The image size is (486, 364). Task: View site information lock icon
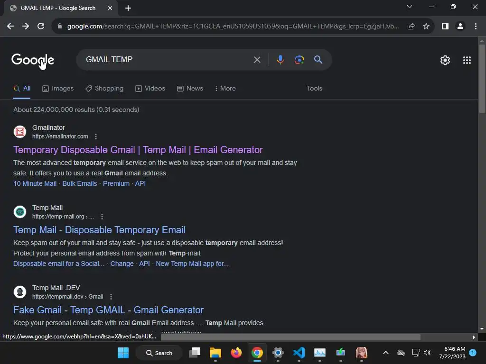coord(60,27)
